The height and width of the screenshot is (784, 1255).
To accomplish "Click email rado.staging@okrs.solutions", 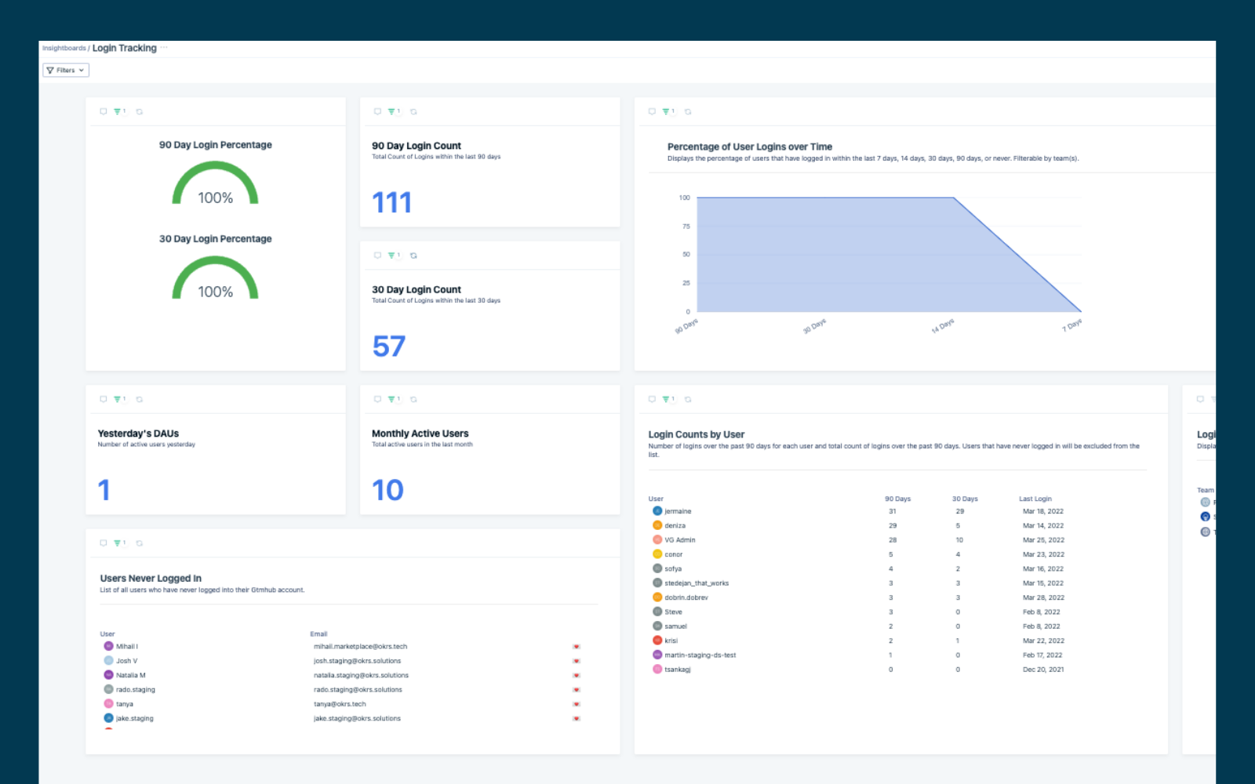I will 358,690.
